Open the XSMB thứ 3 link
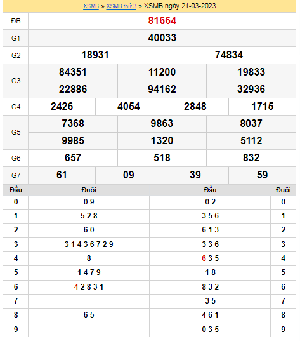Screen dimensions: 300x341 (121, 6)
